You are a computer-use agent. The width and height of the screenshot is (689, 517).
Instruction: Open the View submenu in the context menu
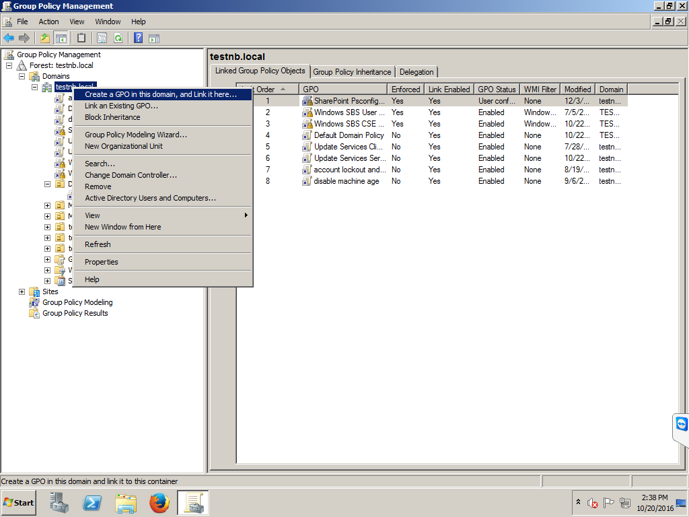pyautogui.click(x=91, y=215)
